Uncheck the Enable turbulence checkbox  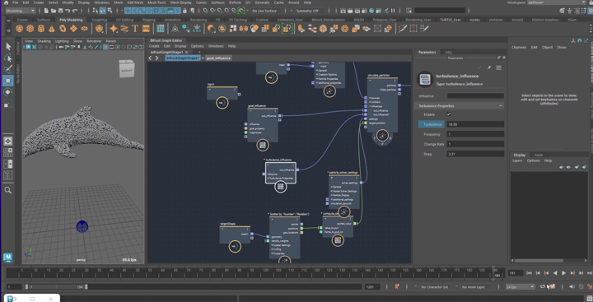coord(449,114)
